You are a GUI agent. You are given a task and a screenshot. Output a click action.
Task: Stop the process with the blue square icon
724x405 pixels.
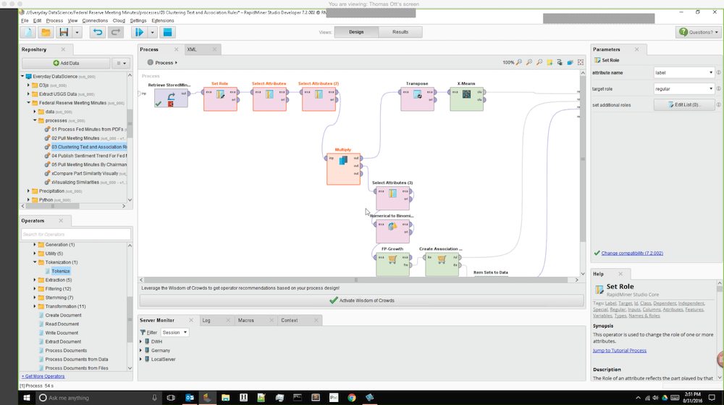167,33
